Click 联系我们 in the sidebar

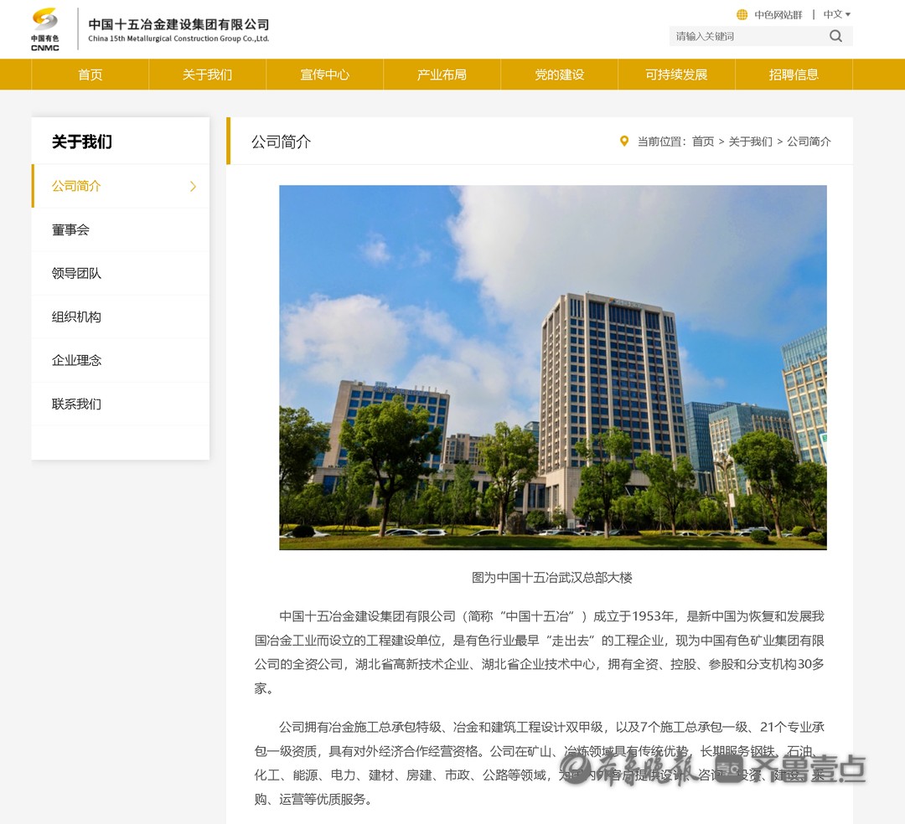[76, 404]
